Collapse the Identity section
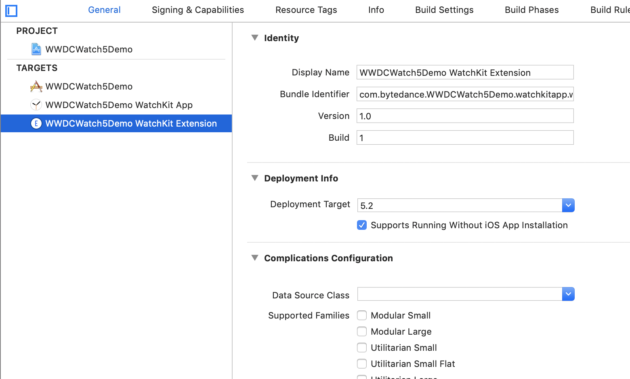The height and width of the screenshot is (379, 630). click(x=255, y=37)
